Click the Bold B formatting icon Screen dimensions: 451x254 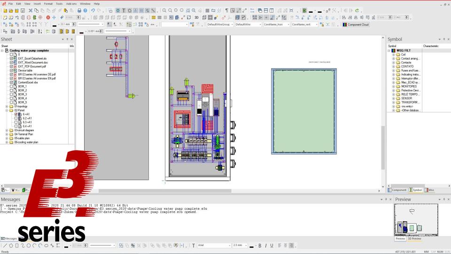[x=260, y=246]
